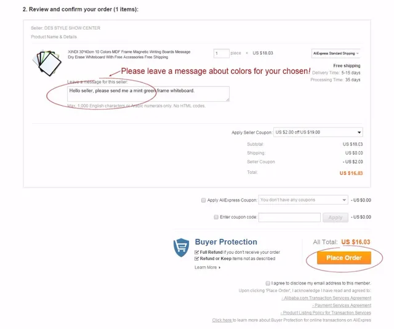The image size is (394, 329).
Task: Click the coupon code text field
Action: (x=289, y=217)
